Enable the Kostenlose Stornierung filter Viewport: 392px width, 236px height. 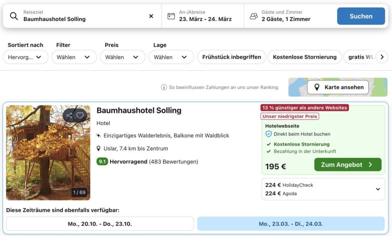(x=304, y=57)
